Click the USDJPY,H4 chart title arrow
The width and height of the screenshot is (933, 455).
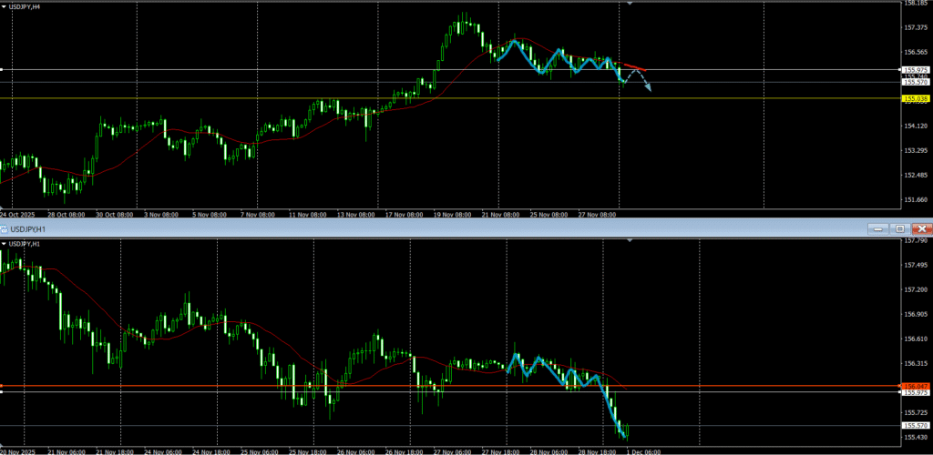click(x=4, y=6)
